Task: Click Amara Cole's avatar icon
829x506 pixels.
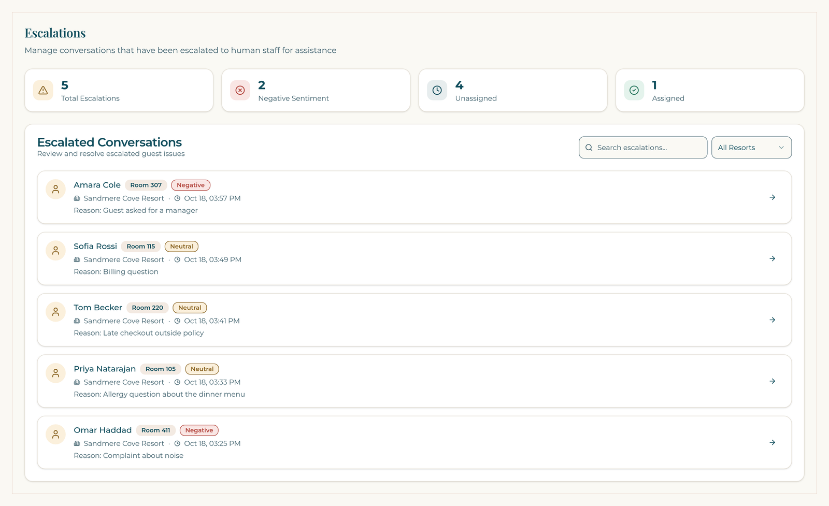Action: pos(55,189)
